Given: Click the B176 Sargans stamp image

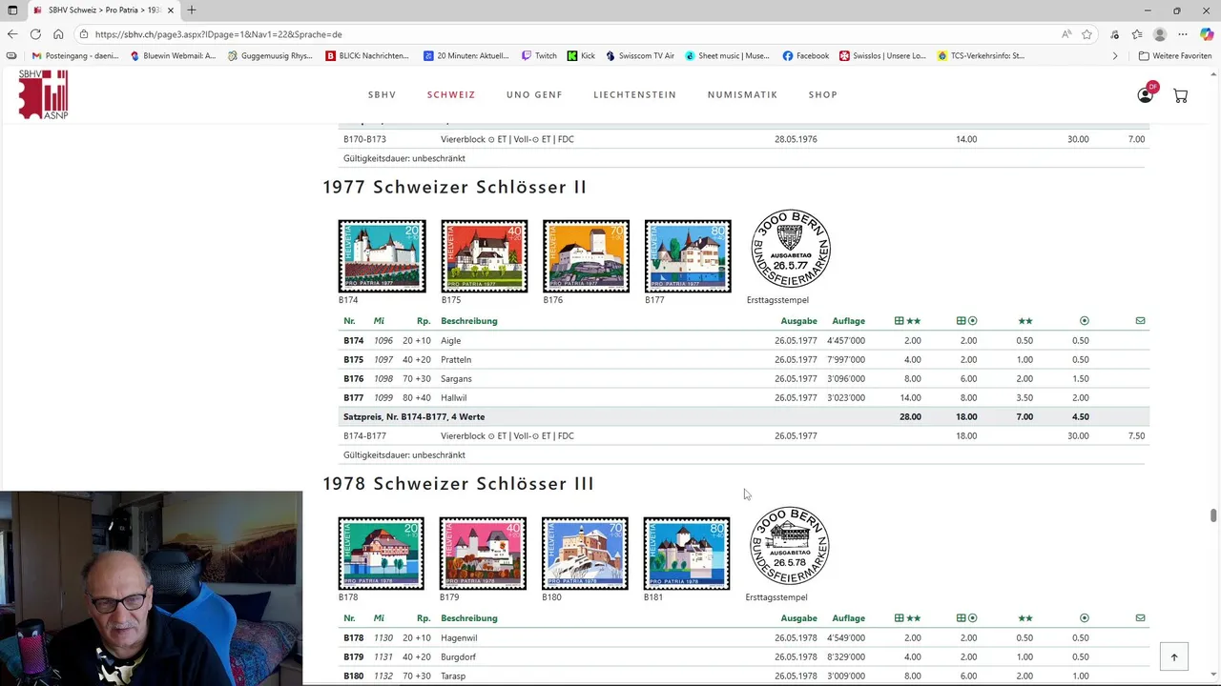Looking at the screenshot, I should click(x=586, y=255).
